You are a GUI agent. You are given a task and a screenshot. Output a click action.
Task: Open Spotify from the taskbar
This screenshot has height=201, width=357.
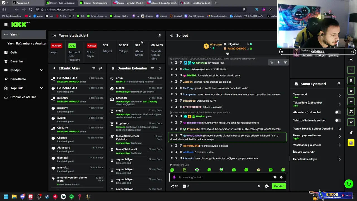pyautogui.click(x=71, y=197)
